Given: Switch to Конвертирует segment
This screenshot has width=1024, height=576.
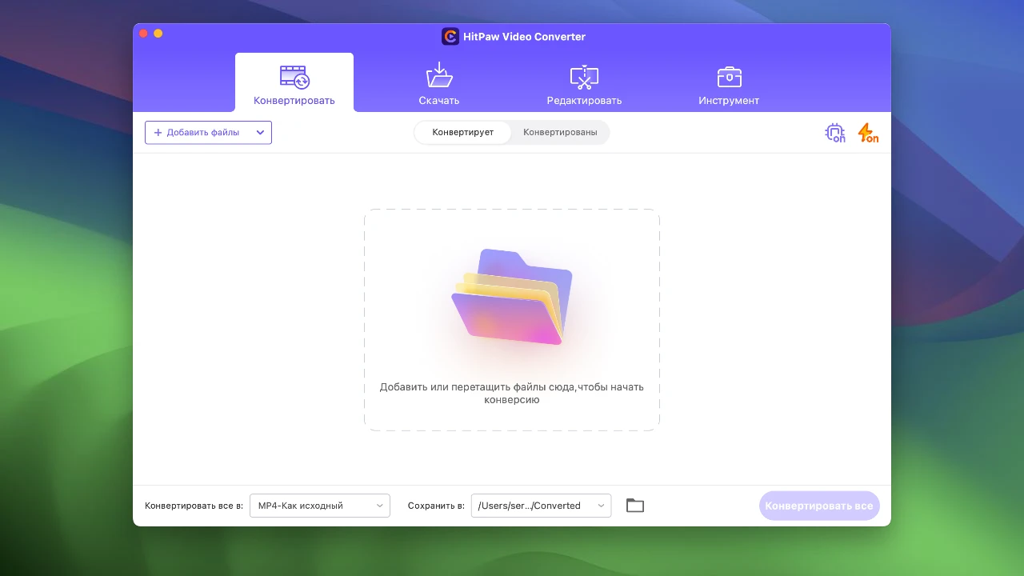Looking at the screenshot, I should [462, 133].
